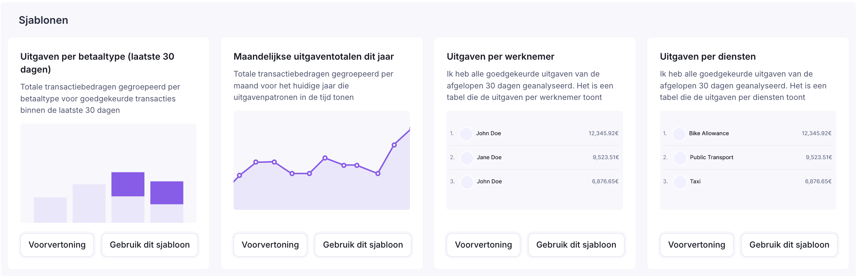Screen dimensions: 858x276
Task: Use the Maandelijkse uitgaventotalen template
Action: [x=363, y=245]
